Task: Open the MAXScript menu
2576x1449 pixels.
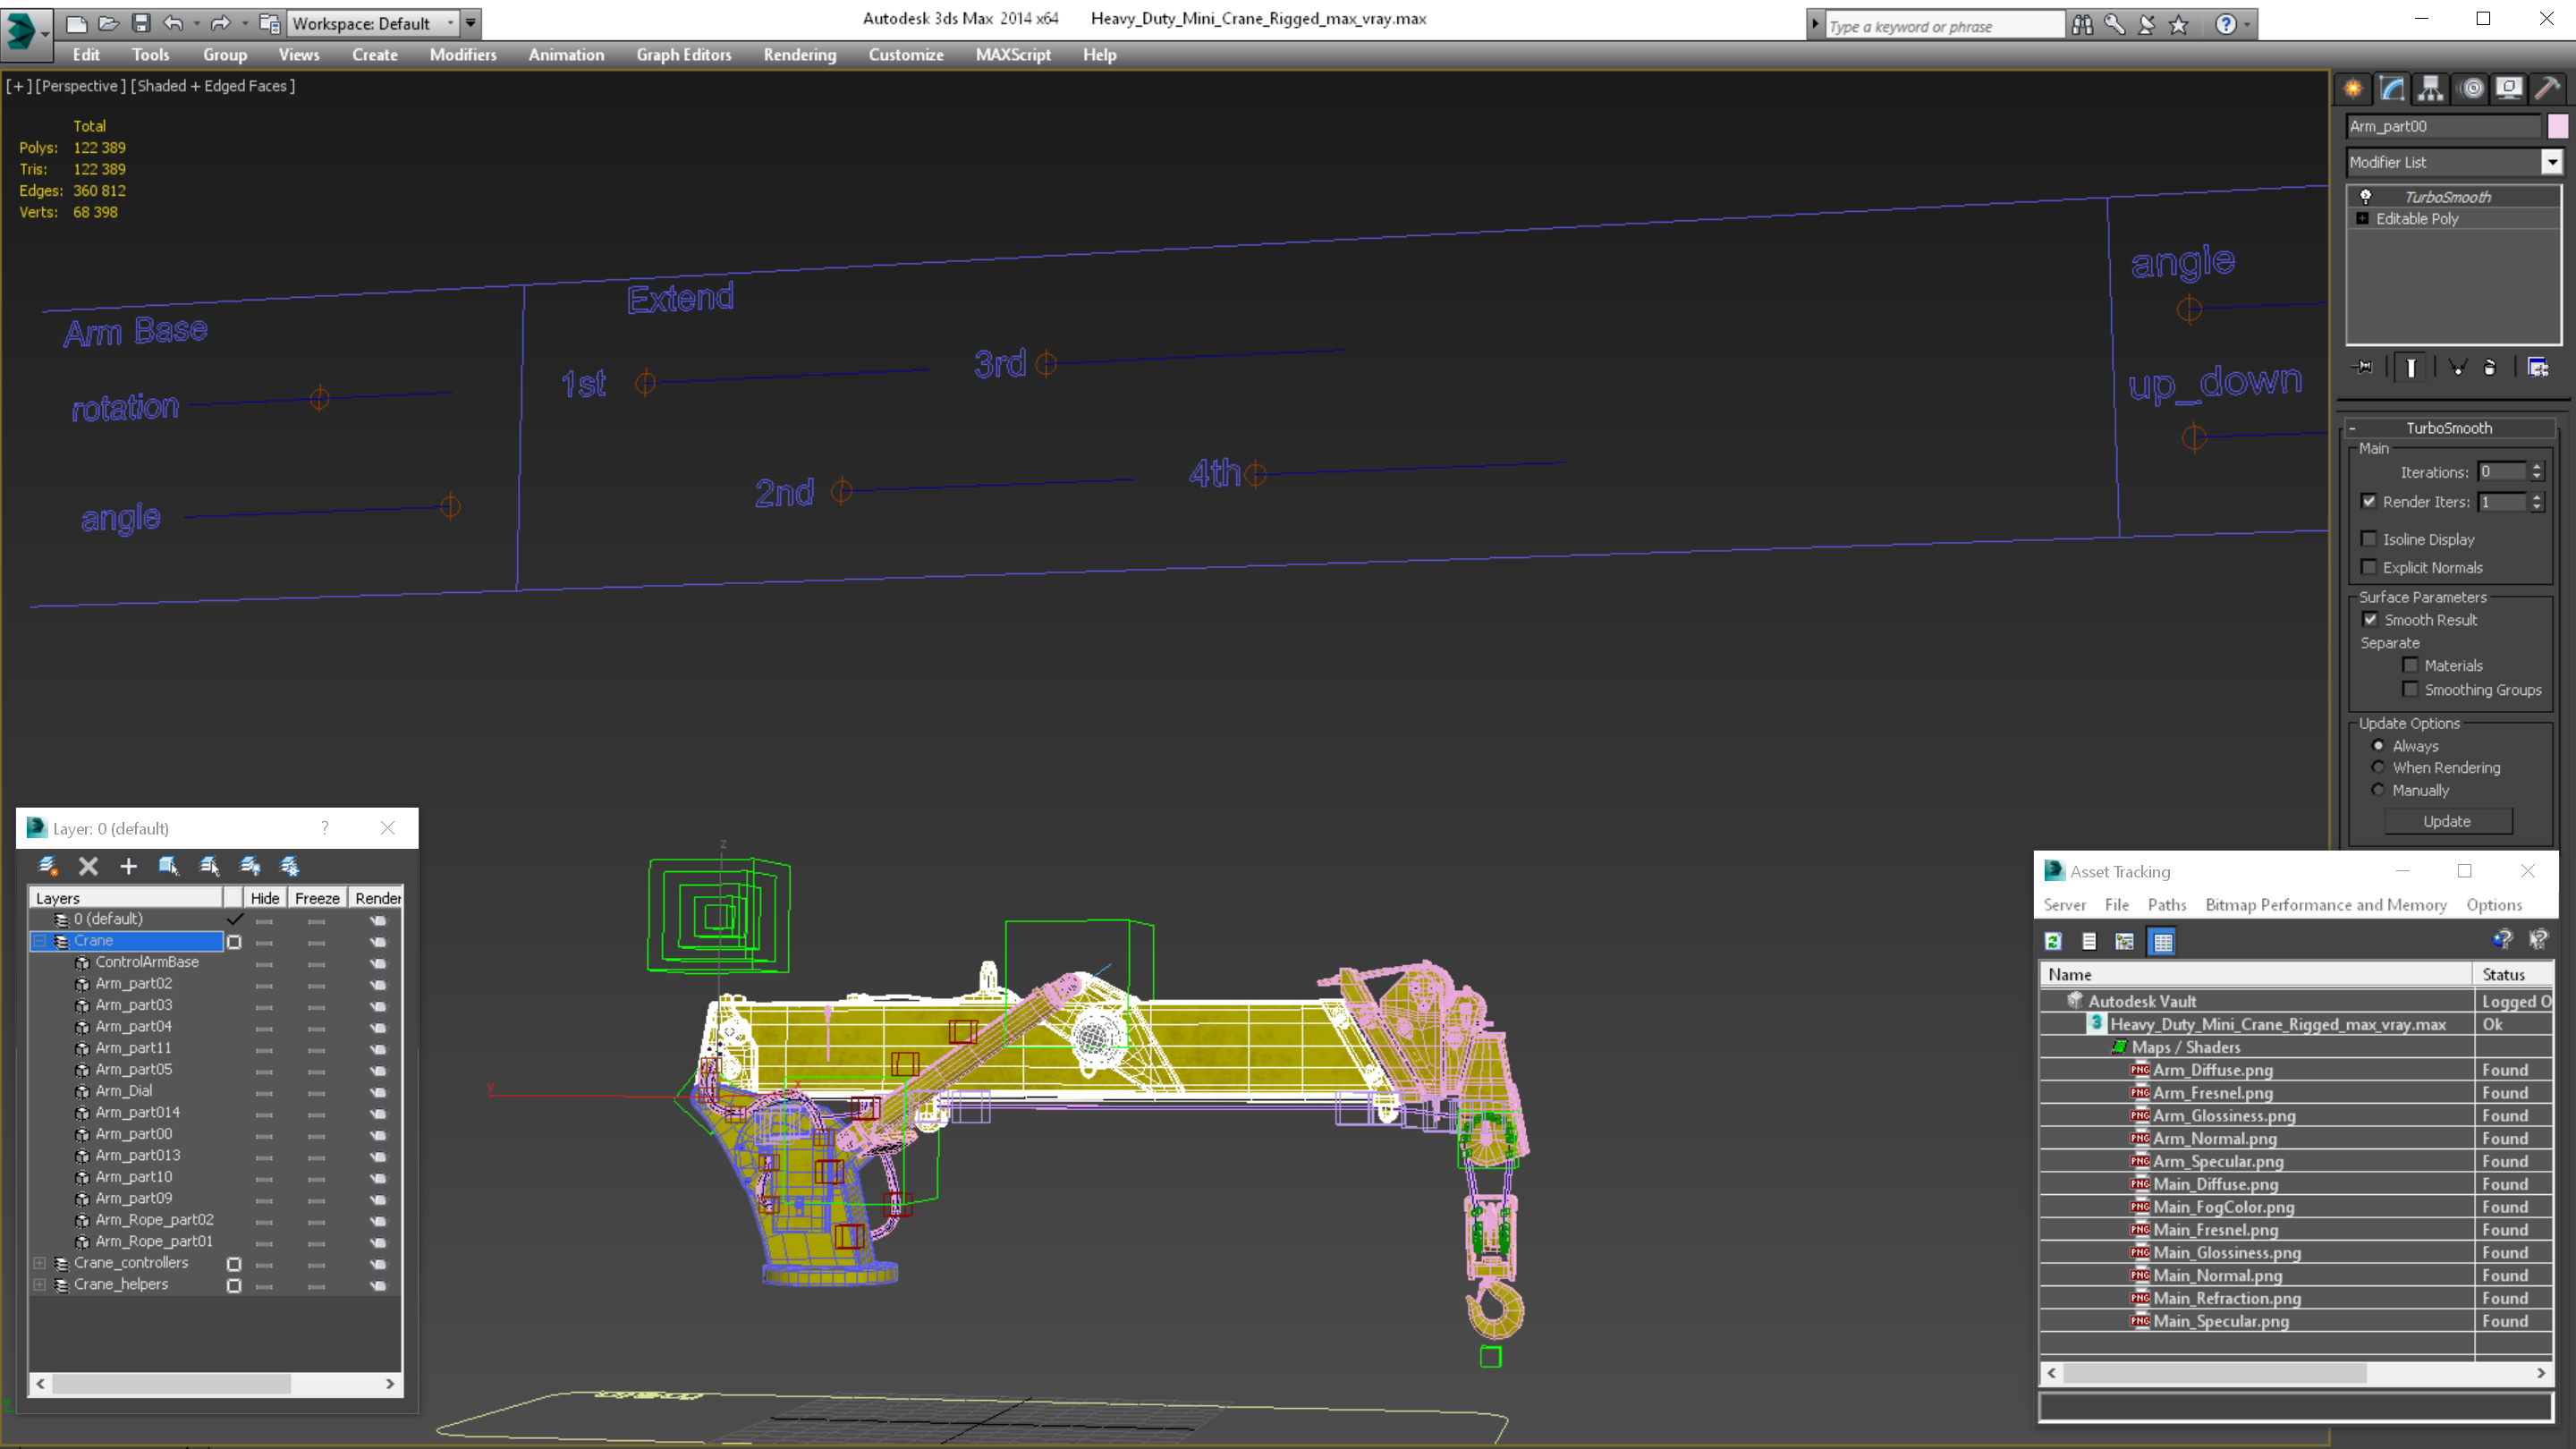Action: point(1013,55)
